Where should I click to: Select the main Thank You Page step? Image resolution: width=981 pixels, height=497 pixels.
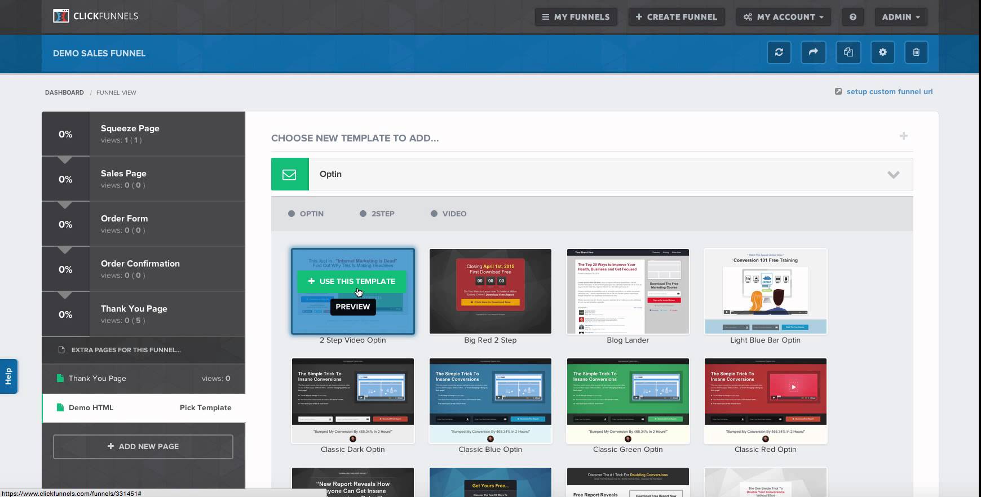[143, 314]
